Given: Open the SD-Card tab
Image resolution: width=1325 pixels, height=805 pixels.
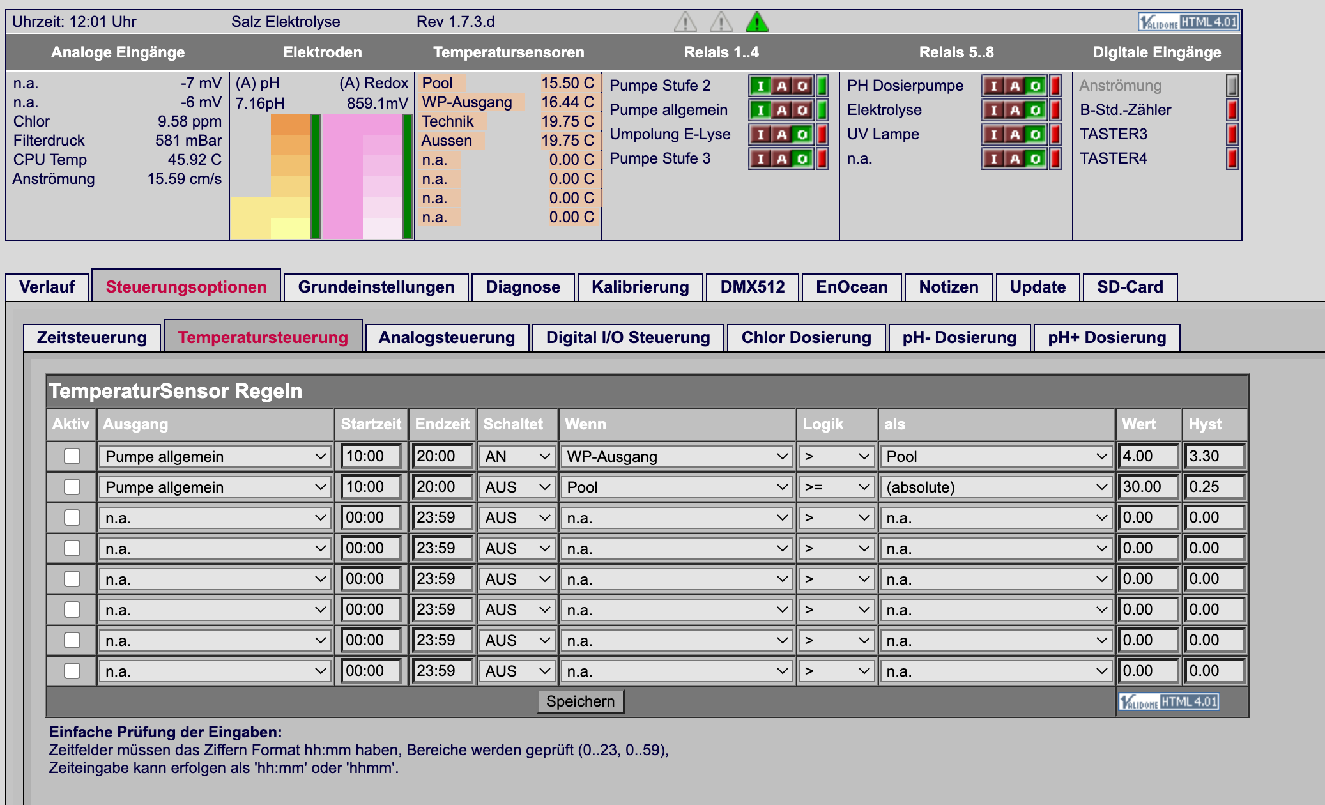Looking at the screenshot, I should click(x=1130, y=287).
